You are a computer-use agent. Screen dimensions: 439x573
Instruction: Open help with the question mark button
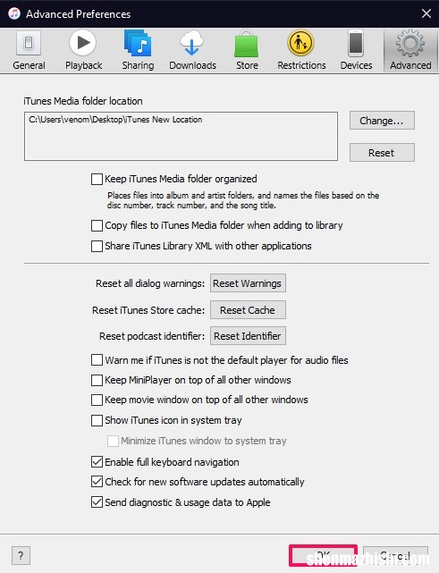coord(21,555)
